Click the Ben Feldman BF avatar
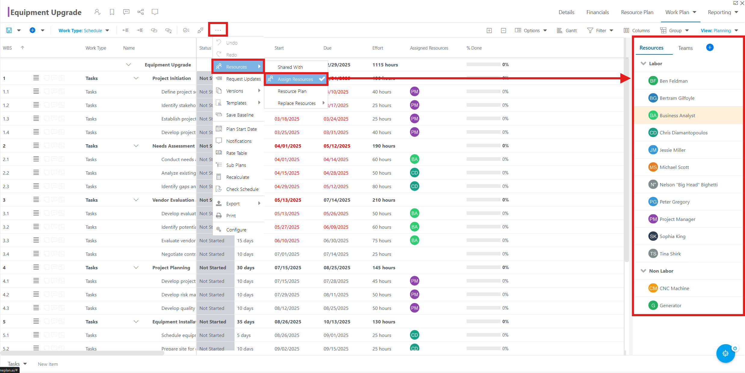Viewport: 745px width, 373px height. (653, 81)
